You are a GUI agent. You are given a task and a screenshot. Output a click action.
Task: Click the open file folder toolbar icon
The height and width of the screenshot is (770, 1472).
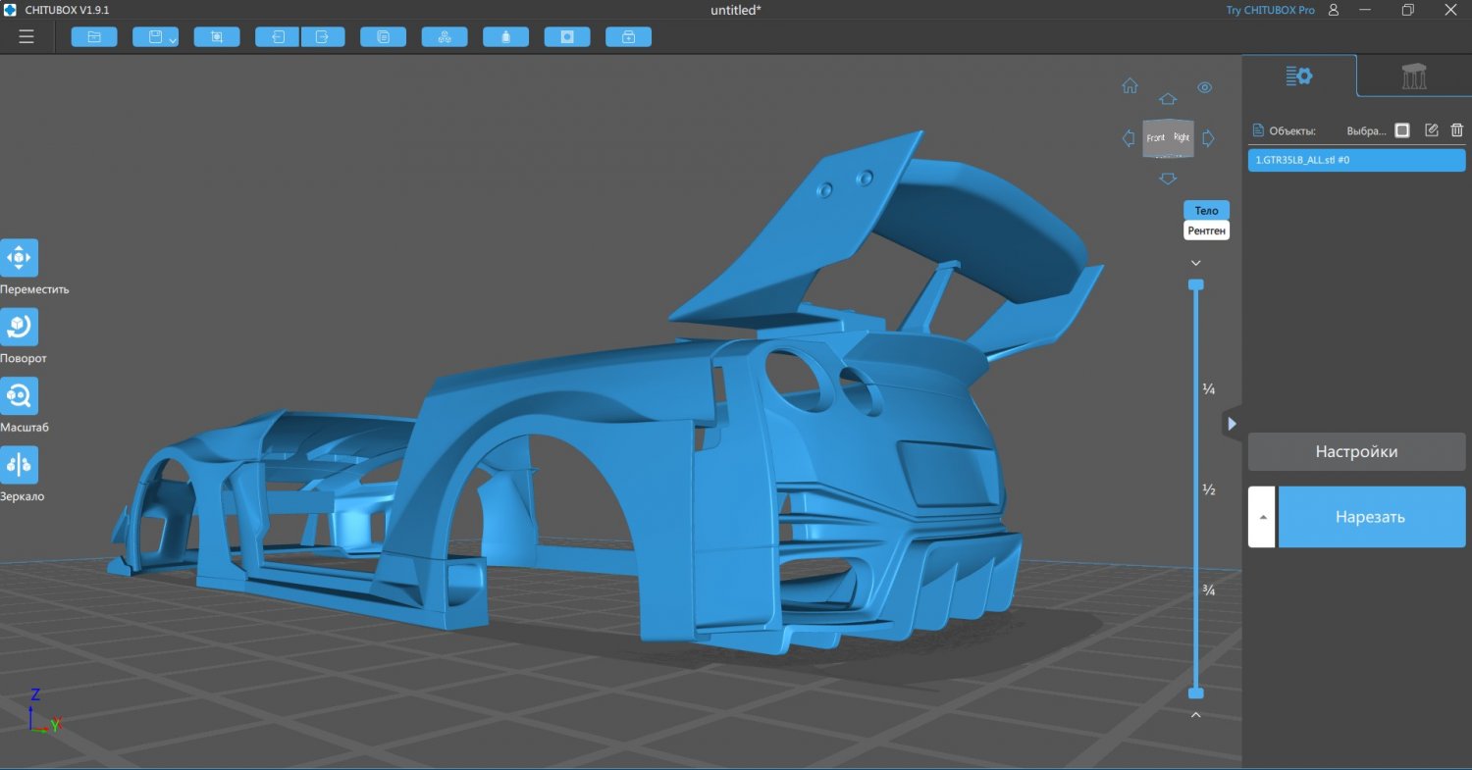94,37
